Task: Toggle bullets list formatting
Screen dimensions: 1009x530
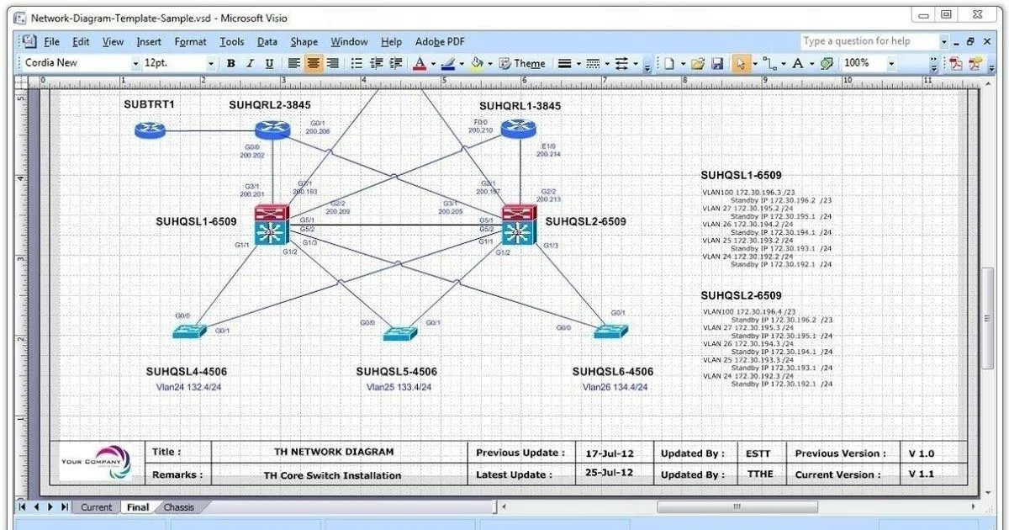Action: [x=357, y=63]
